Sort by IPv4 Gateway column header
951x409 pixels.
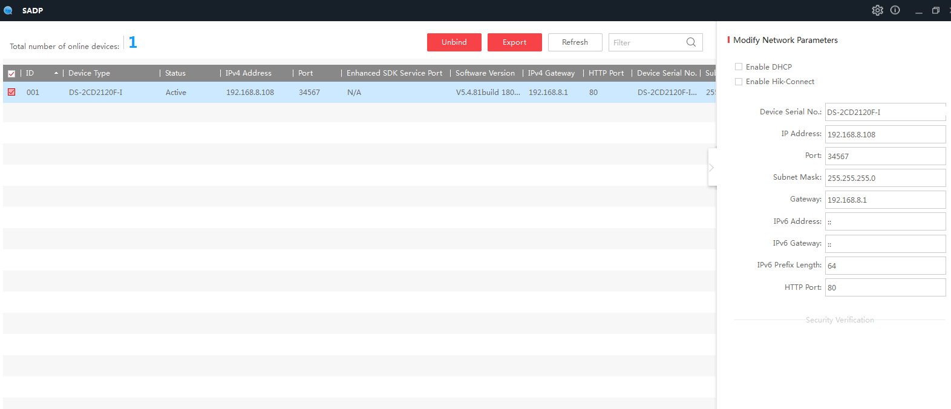(553, 73)
